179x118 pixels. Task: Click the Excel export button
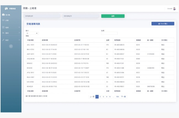(x=163, y=24)
